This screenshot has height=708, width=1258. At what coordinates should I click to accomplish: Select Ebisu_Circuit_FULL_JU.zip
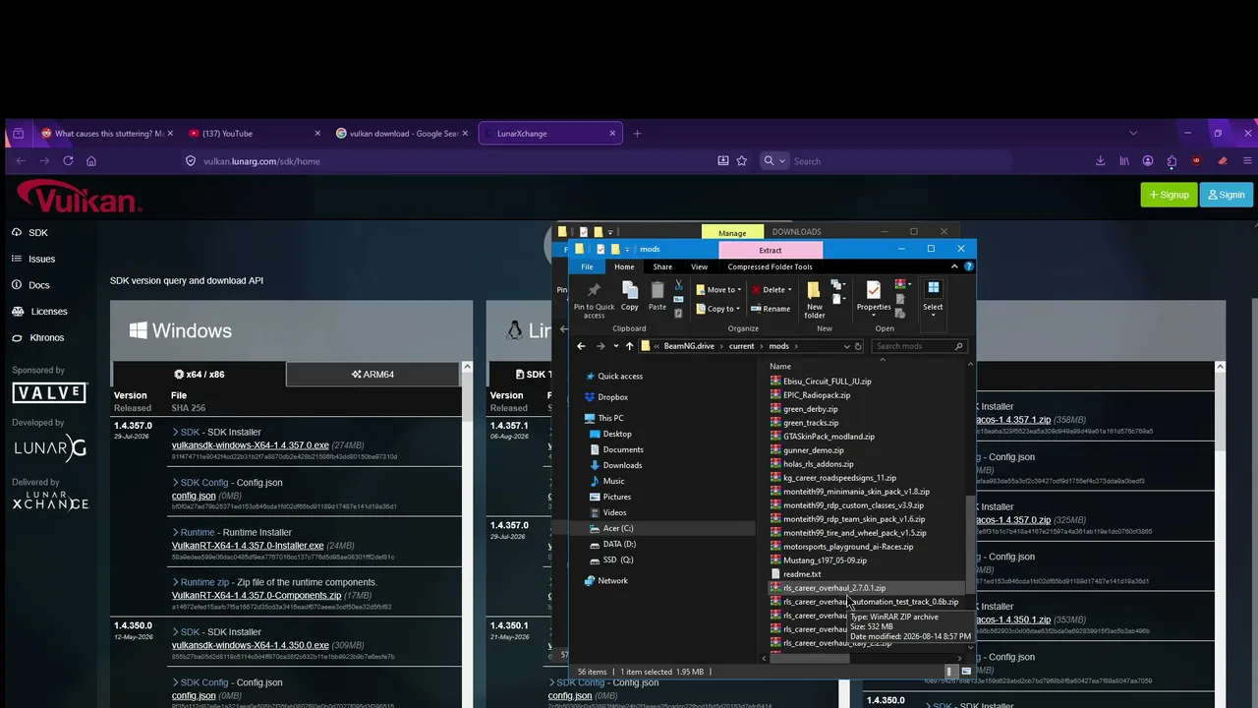(828, 382)
